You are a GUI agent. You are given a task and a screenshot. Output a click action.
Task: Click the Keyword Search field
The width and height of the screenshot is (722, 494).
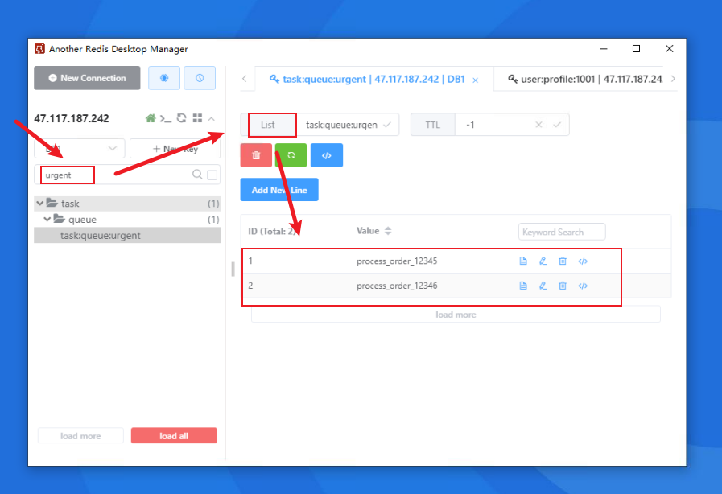point(562,232)
